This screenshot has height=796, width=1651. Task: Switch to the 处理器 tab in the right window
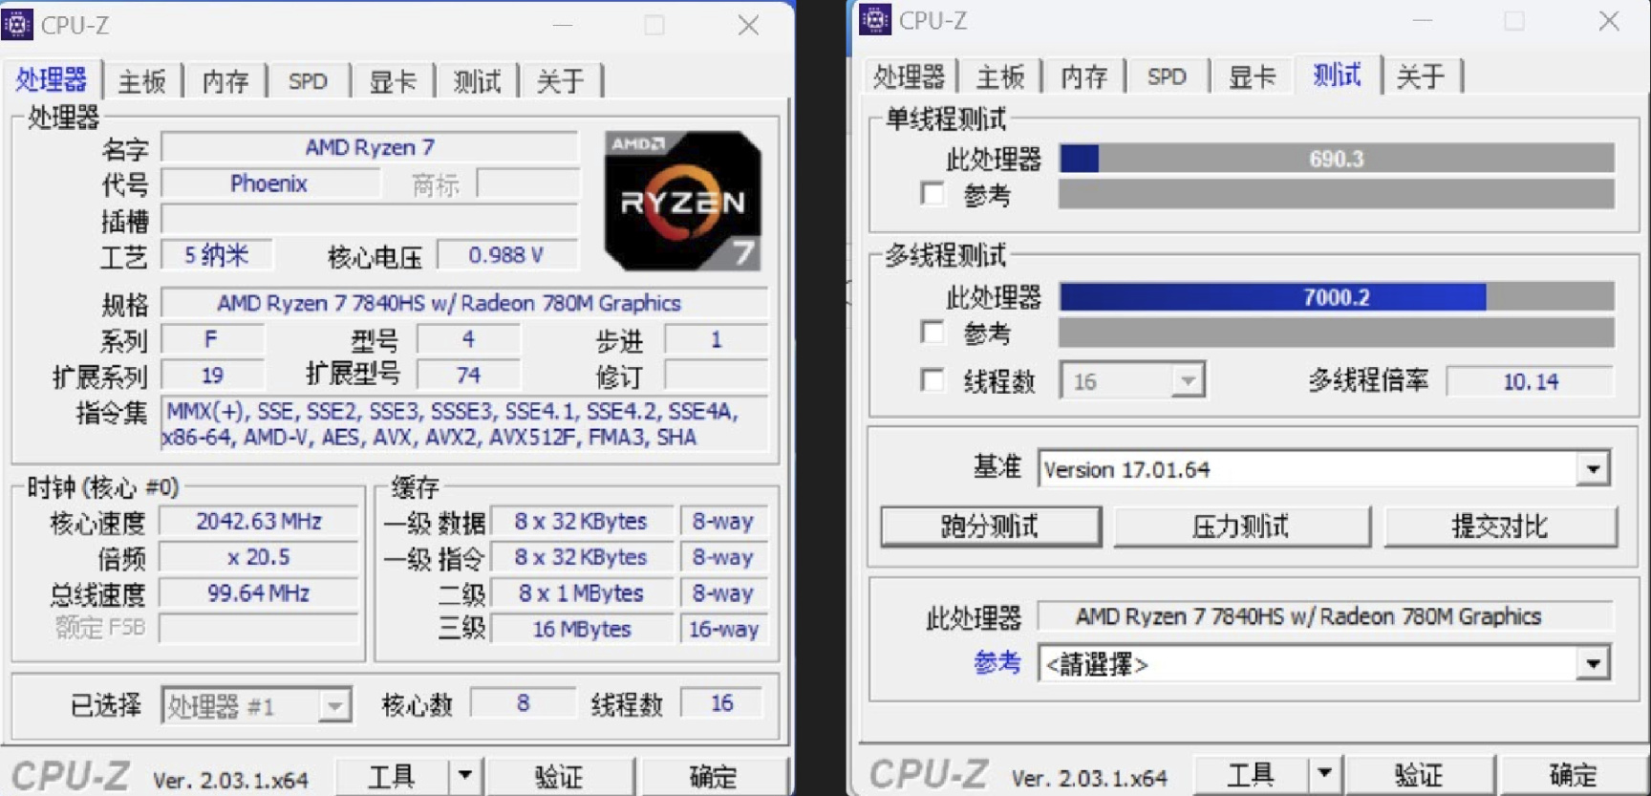click(x=909, y=76)
